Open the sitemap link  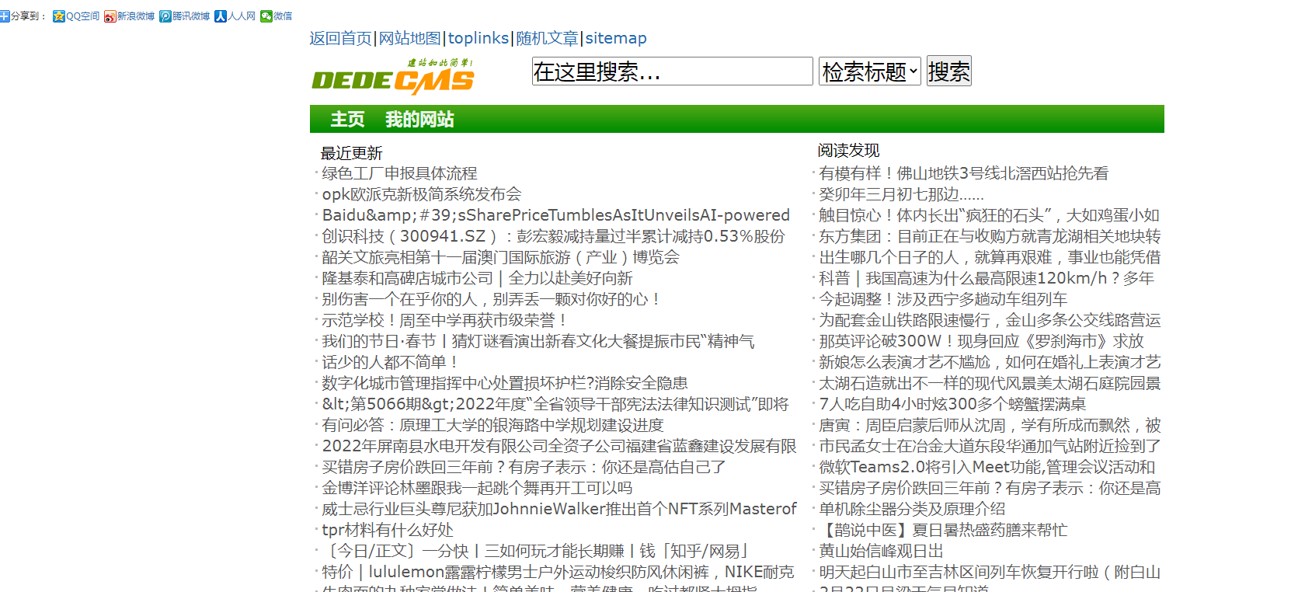pos(615,38)
